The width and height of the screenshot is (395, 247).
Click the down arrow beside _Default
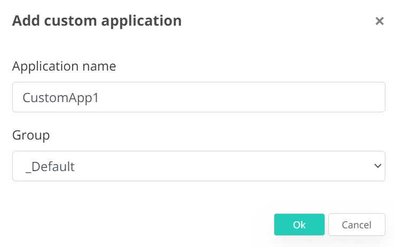pos(378,166)
